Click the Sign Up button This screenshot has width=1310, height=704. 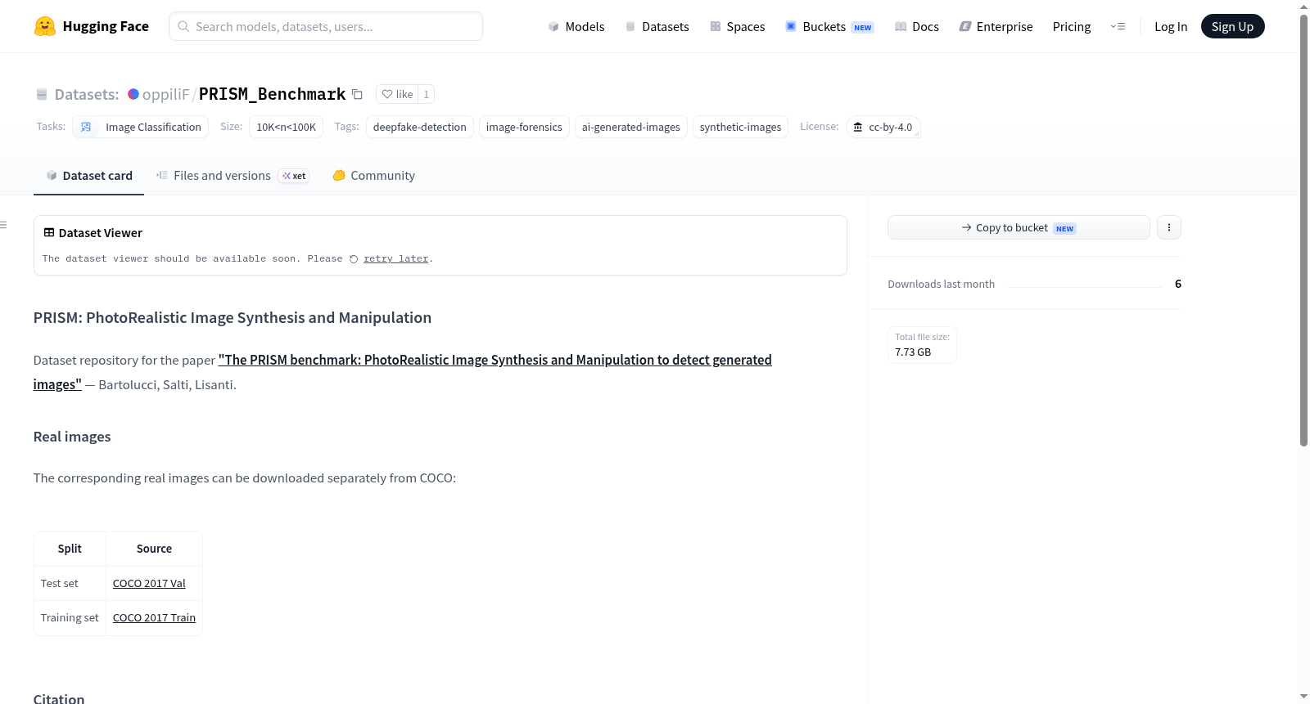pyautogui.click(x=1232, y=26)
